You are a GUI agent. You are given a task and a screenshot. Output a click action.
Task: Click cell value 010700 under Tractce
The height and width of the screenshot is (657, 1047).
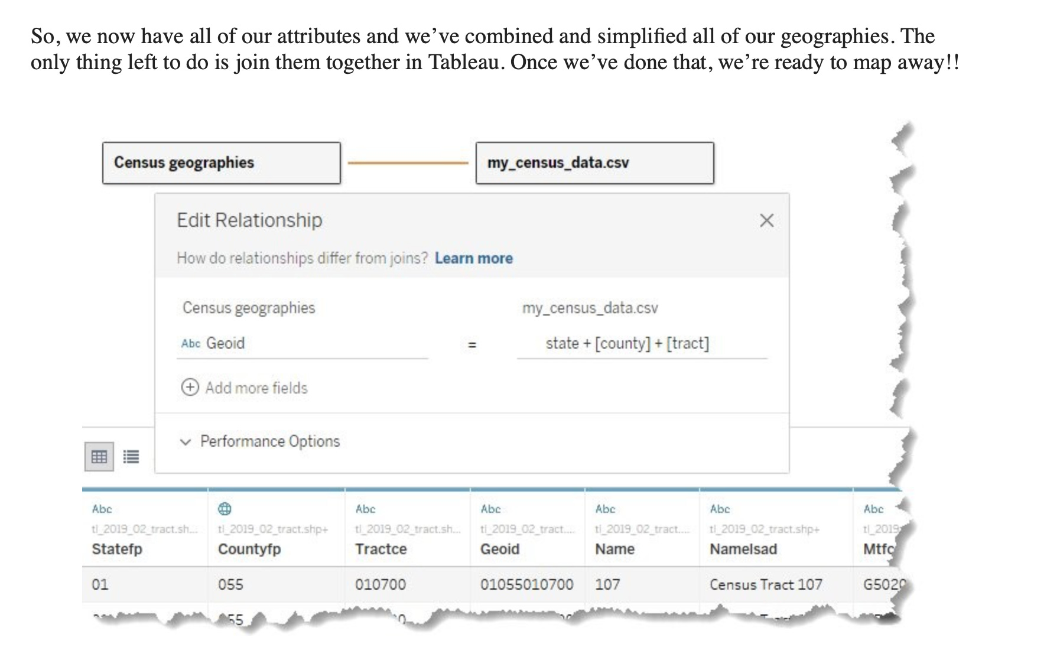(x=381, y=584)
